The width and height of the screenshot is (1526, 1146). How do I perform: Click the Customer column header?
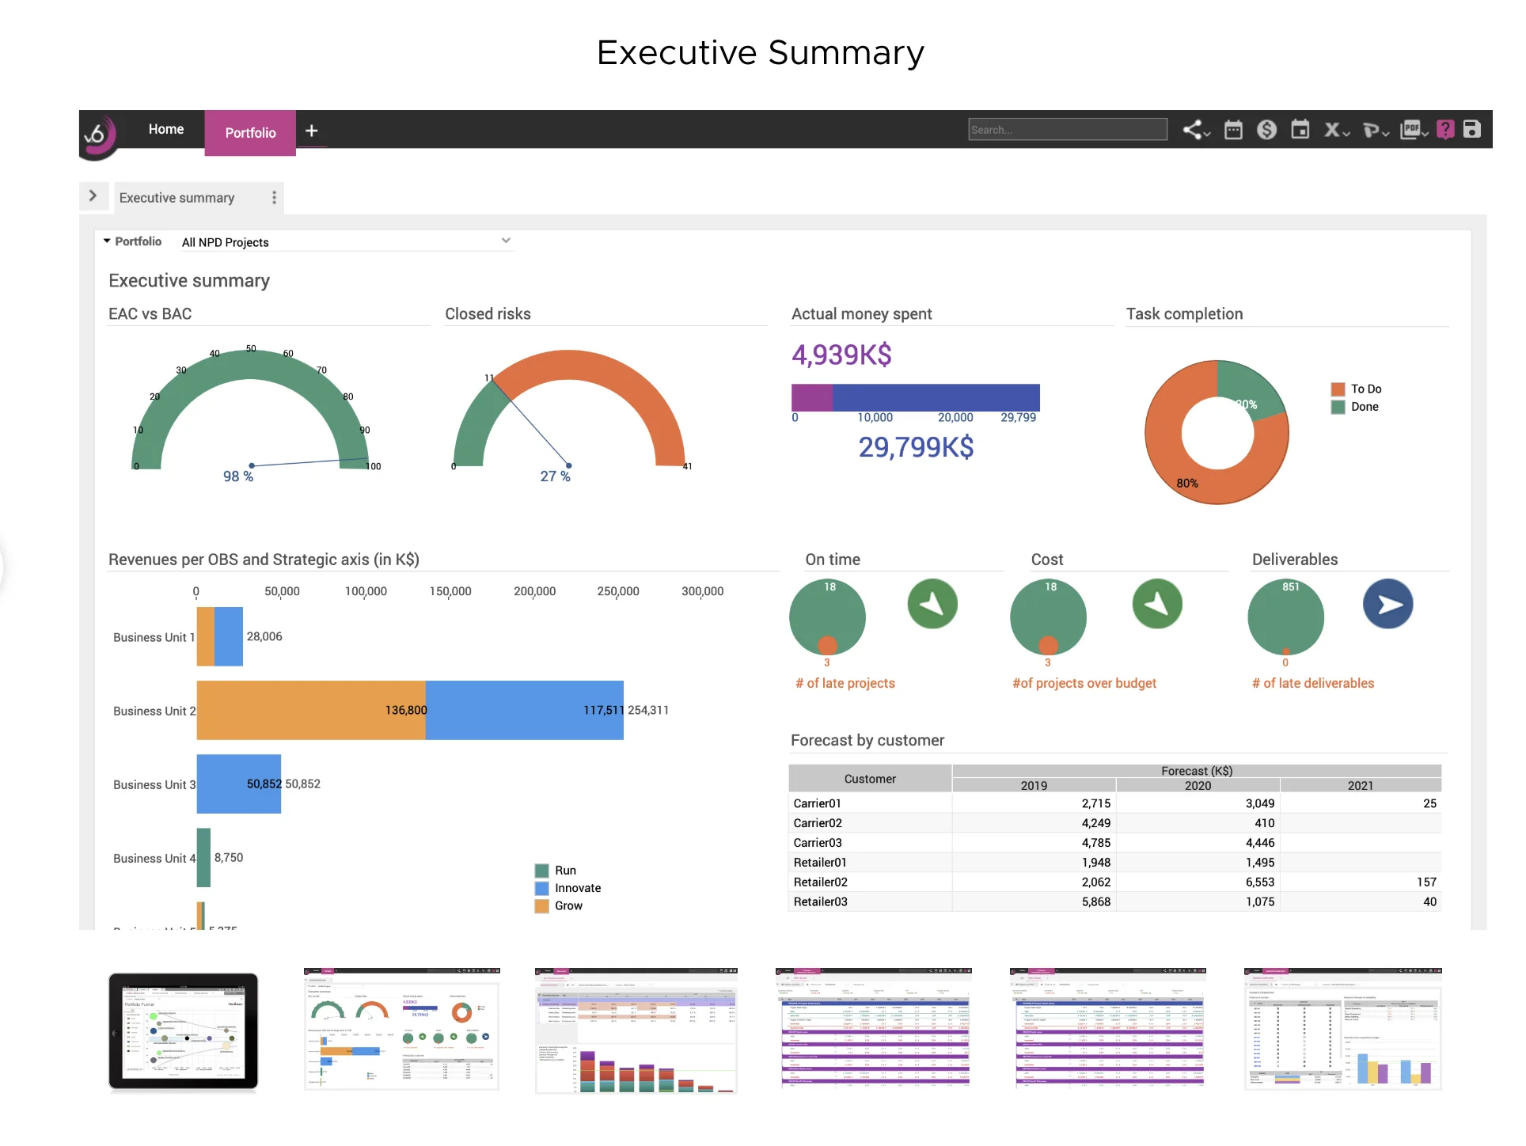click(x=870, y=779)
